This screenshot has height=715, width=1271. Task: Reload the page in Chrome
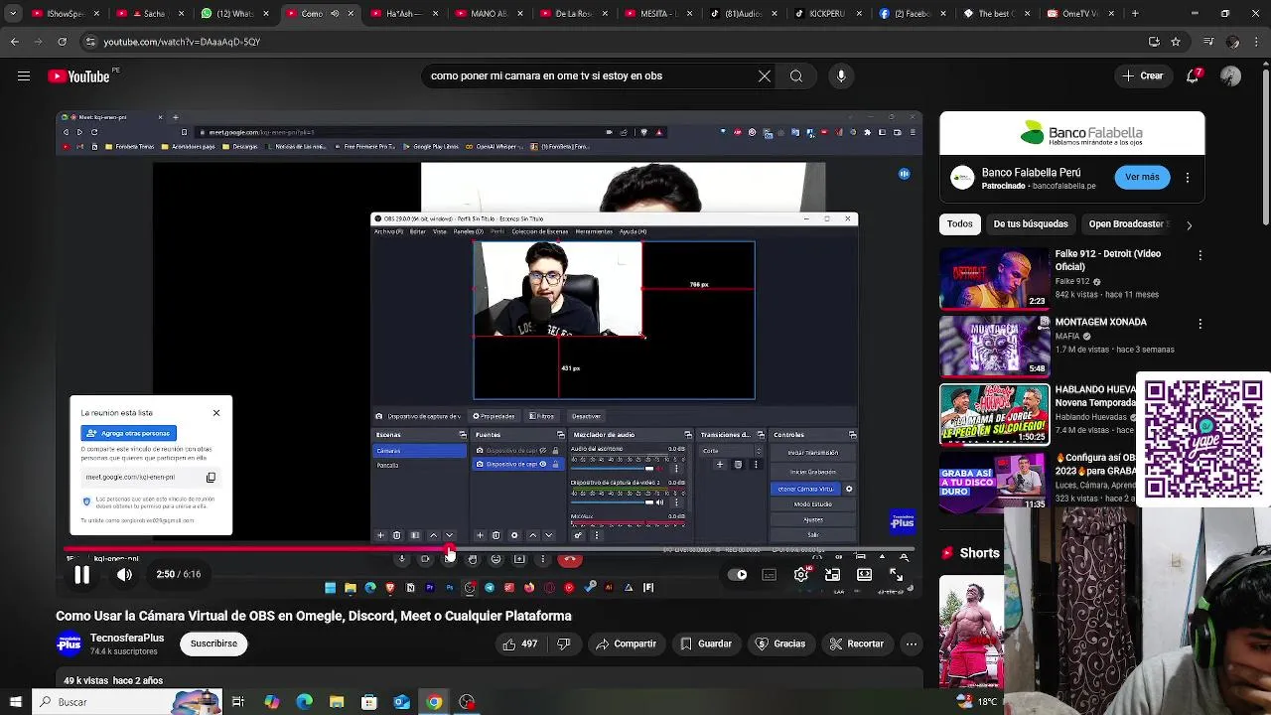point(62,42)
